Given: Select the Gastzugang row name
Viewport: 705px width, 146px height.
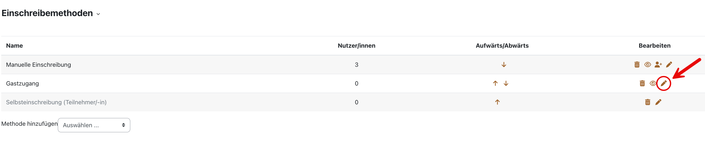Looking at the screenshot, I should (22, 83).
